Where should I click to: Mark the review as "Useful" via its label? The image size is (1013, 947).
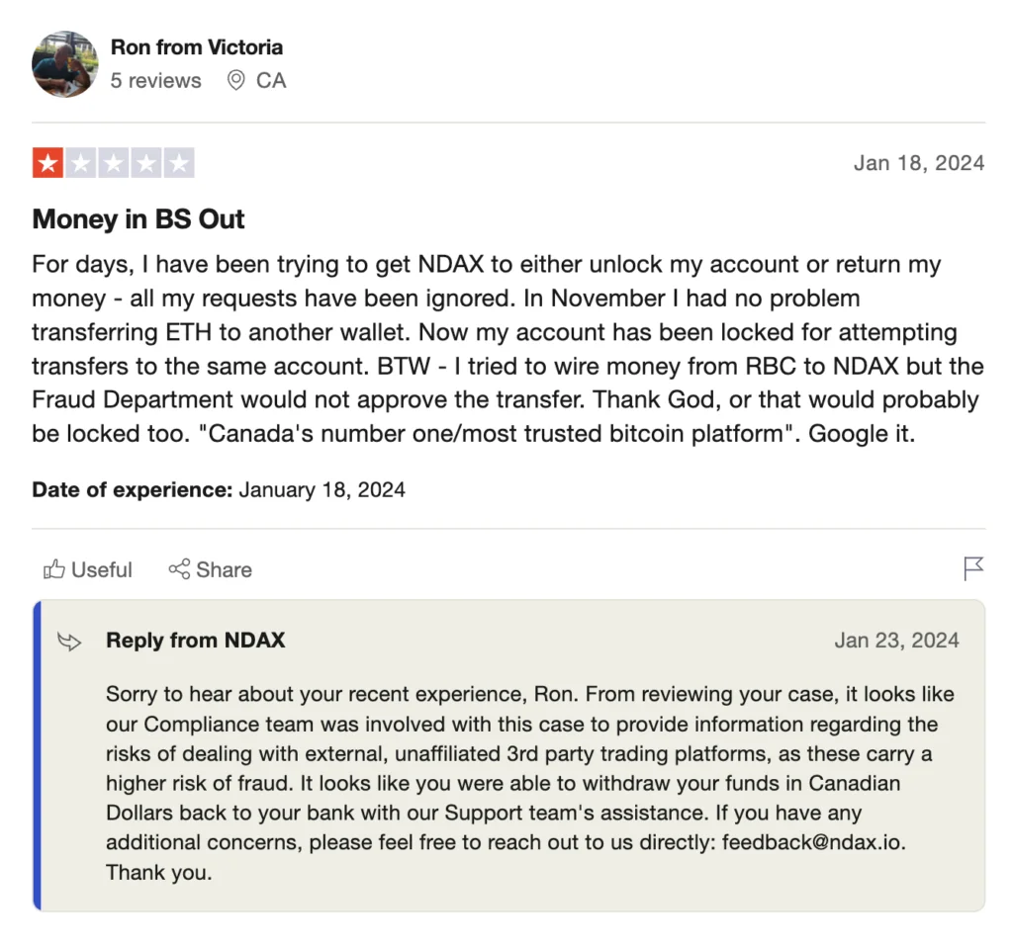(101, 570)
